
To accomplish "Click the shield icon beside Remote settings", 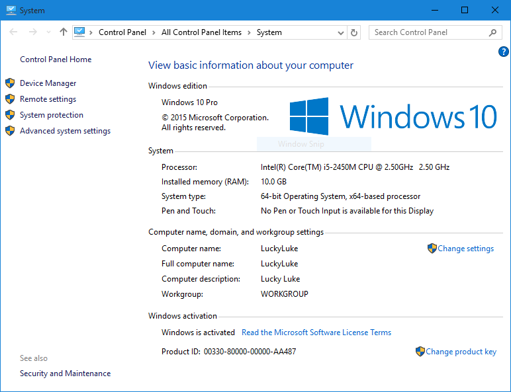I will click(9, 99).
